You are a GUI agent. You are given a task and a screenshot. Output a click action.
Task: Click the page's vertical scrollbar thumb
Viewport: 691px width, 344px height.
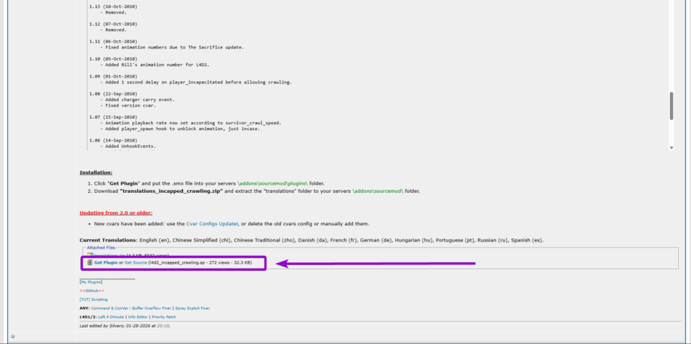671,106
